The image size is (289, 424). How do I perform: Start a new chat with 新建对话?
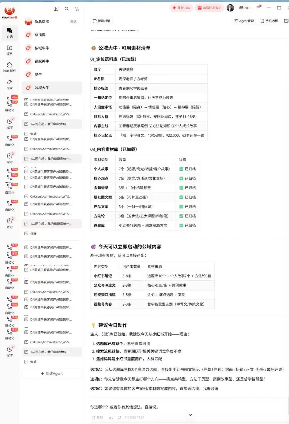[x=101, y=21]
